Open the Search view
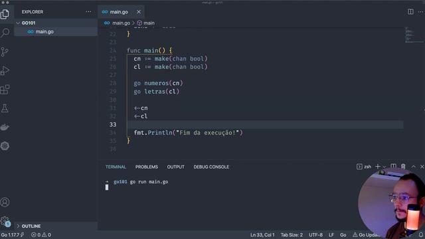The height and width of the screenshot is (239, 425). pos(5,33)
